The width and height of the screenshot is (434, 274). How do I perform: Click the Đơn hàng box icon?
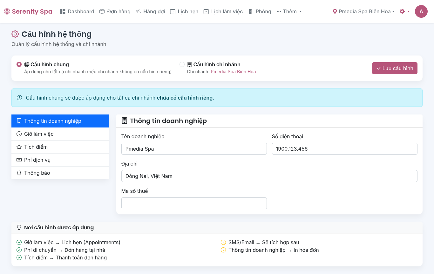click(x=102, y=11)
